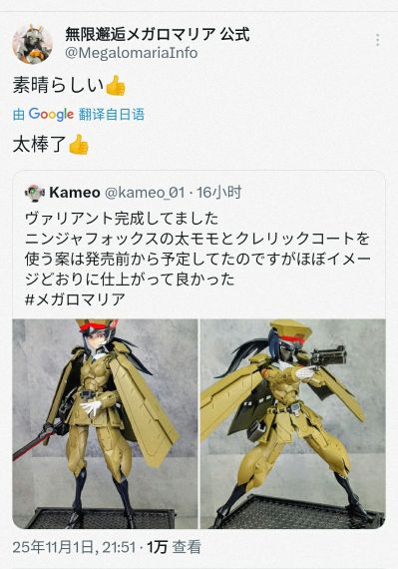Viewport: 398px width, 569px height.
Task: Open the MegalomariaInfo profile avatar
Action: coord(33,44)
